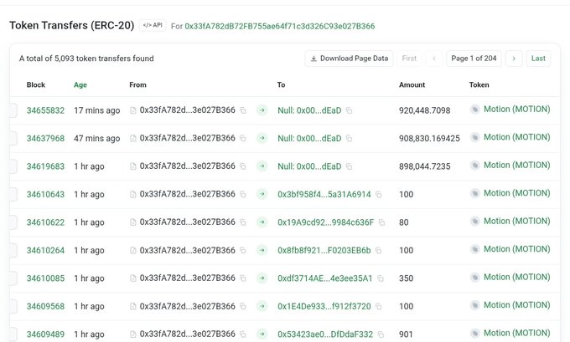Copy From address in block 34619683 row
The height and width of the screenshot is (342, 570).
point(243,166)
